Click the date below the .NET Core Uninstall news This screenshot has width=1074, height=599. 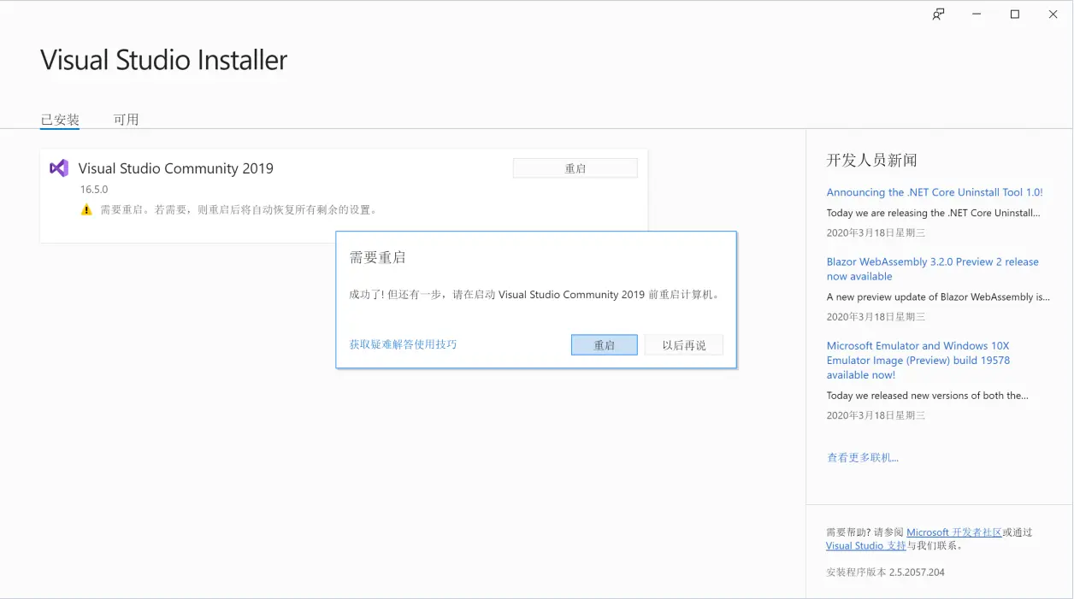coord(876,232)
